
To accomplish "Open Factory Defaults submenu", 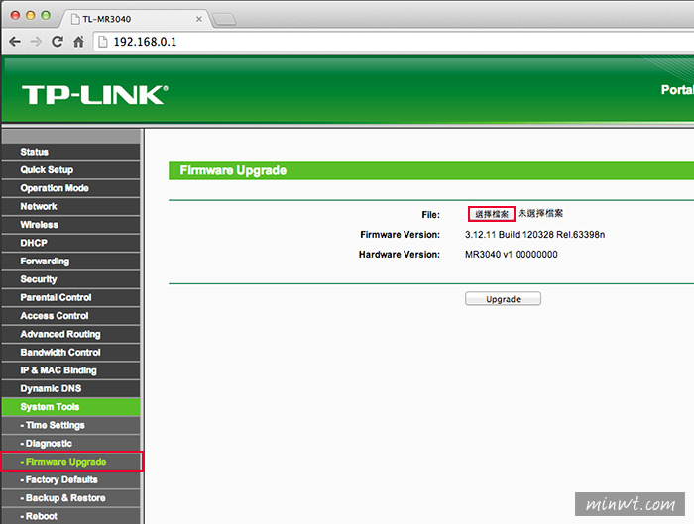I will tap(70, 479).
